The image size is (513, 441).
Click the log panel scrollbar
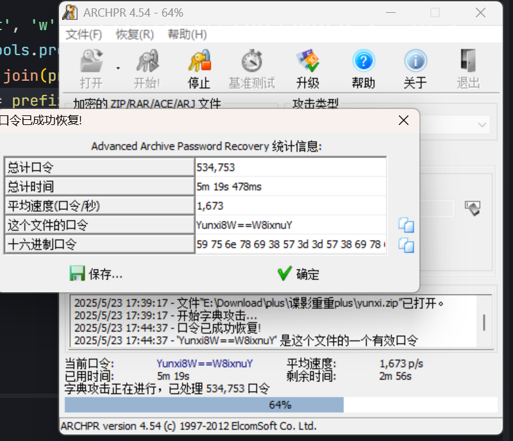coord(484,322)
